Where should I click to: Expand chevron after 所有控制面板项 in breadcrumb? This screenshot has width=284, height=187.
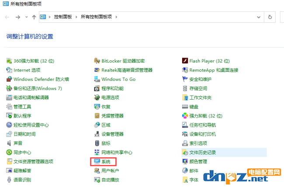[x=116, y=17]
